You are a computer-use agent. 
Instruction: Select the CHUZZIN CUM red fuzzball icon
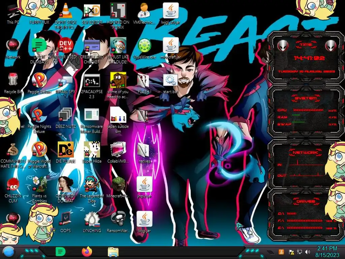click(13, 184)
